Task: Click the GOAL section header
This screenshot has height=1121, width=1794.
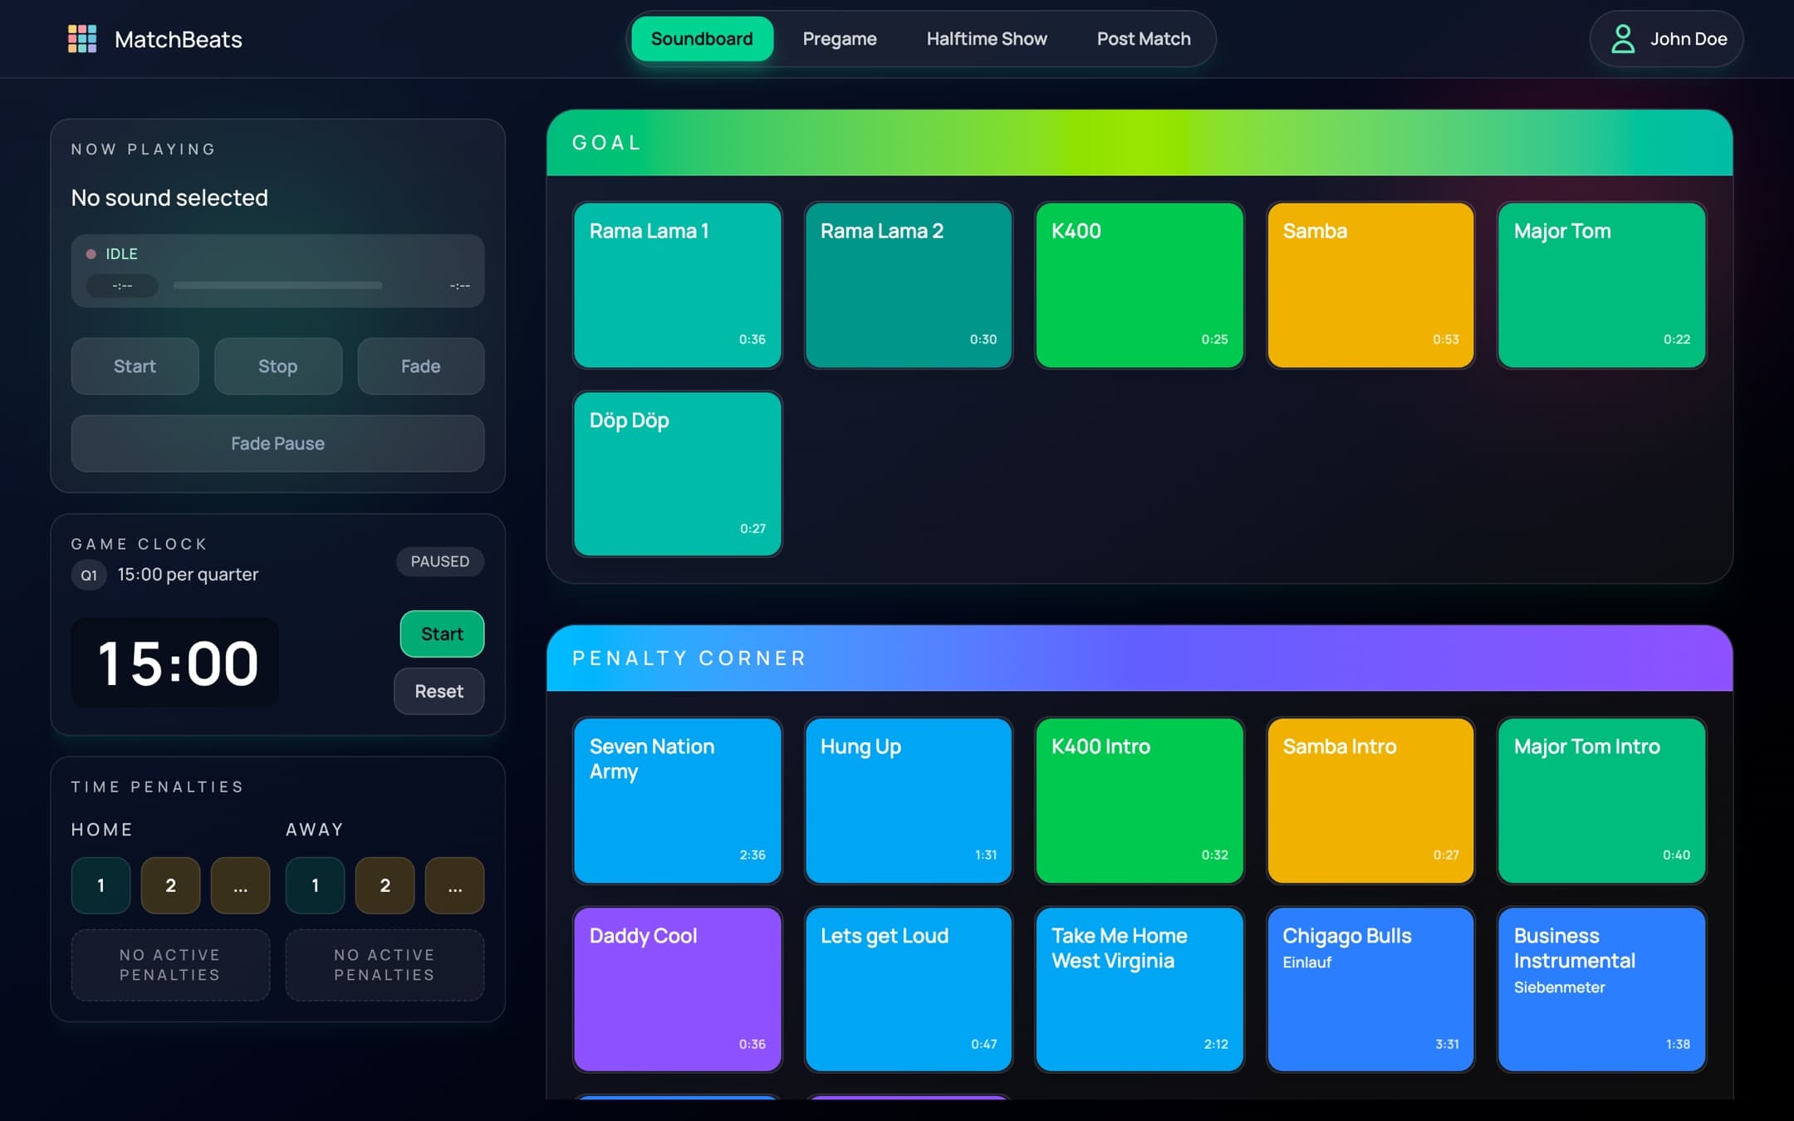Action: tap(1140, 143)
